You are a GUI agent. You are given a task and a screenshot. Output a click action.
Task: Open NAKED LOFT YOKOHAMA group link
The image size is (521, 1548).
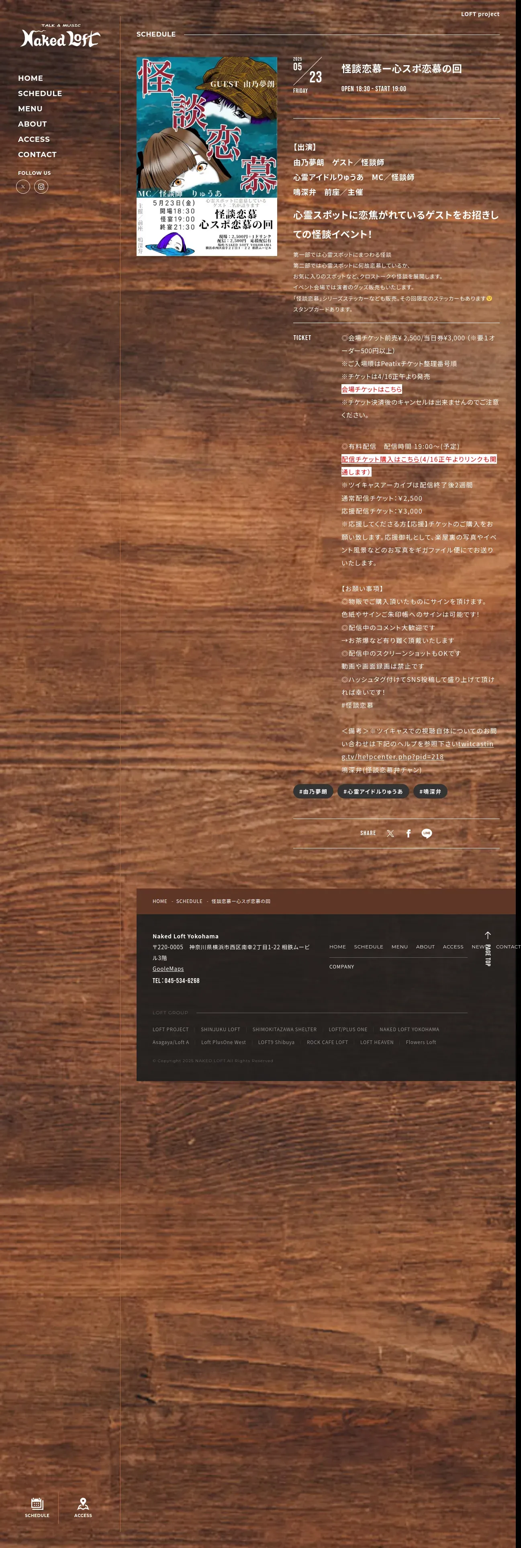(409, 1030)
